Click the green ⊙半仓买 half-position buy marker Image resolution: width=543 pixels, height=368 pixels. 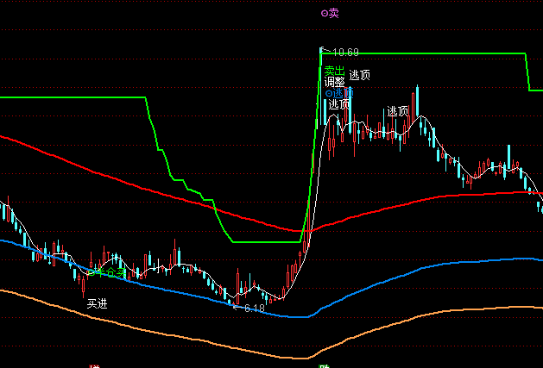[107, 271]
